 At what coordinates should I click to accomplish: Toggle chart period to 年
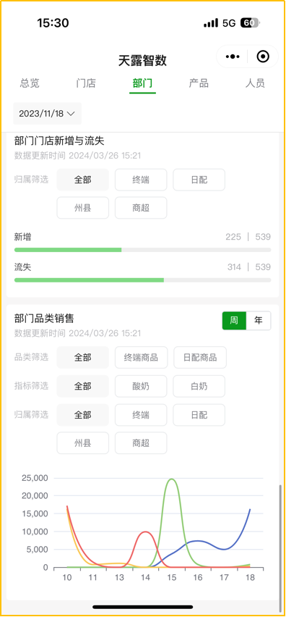pyautogui.click(x=258, y=320)
